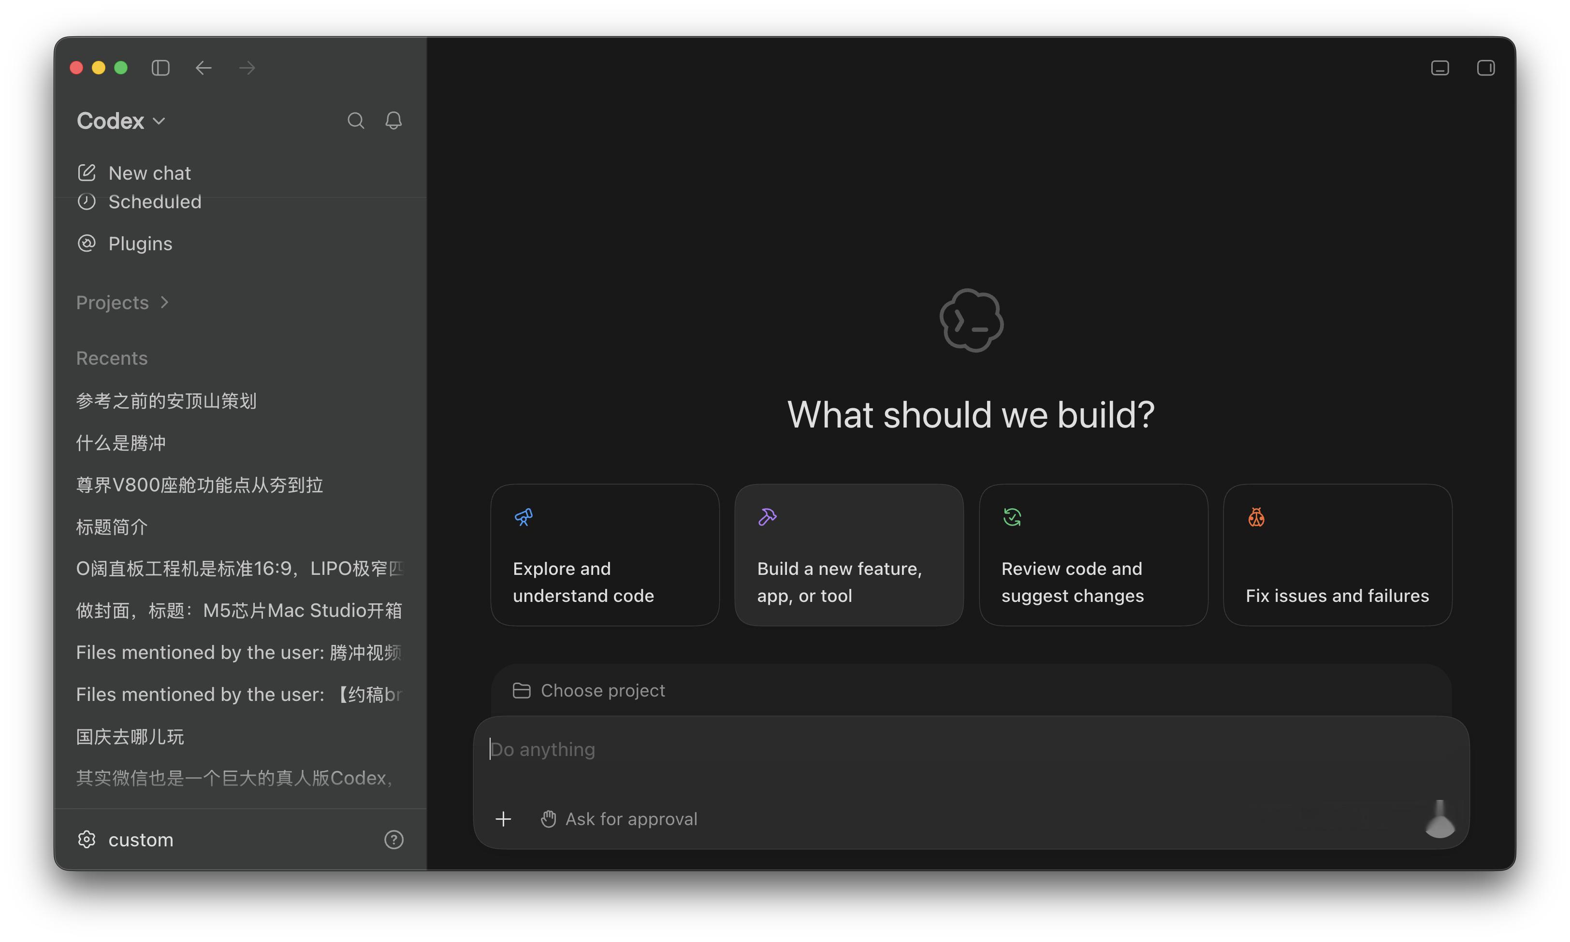The image size is (1570, 942).
Task: Add attachment with the plus icon
Action: tap(503, 819)
